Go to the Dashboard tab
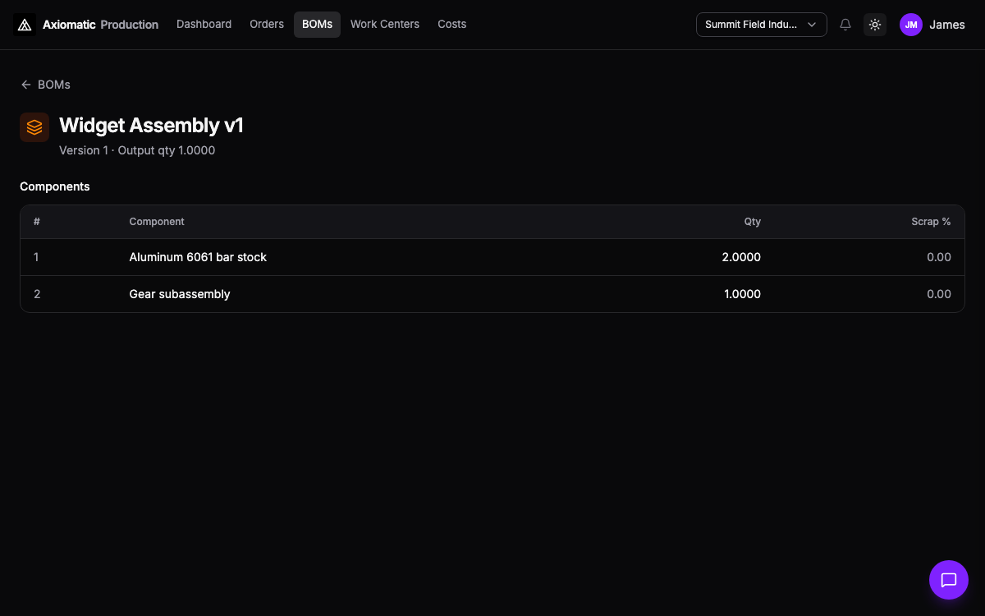 [204, 25]
